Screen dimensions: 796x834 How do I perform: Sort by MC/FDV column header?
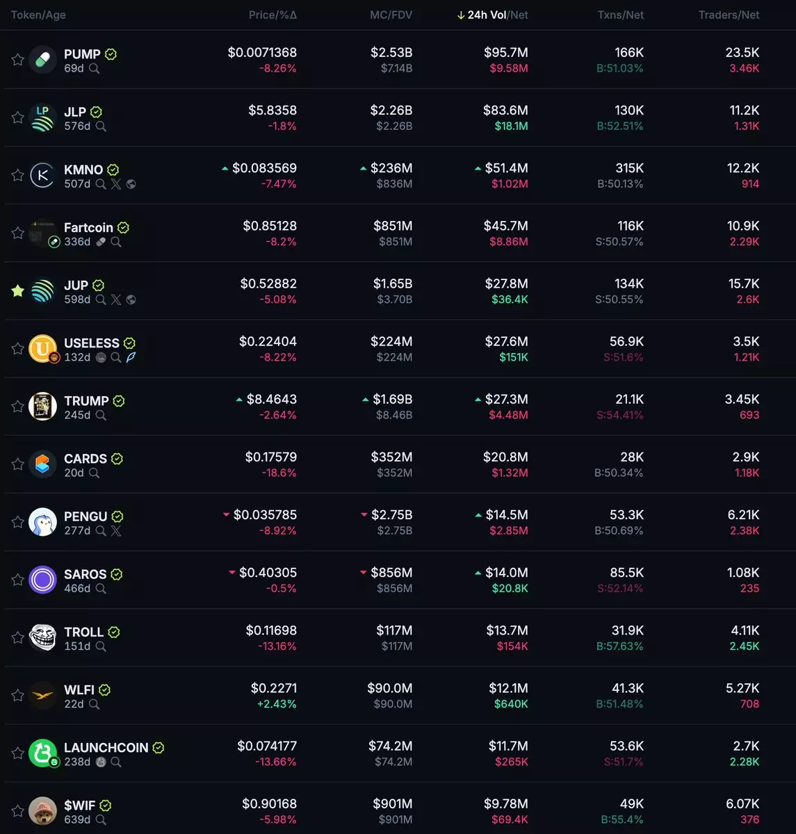[391, 15]
